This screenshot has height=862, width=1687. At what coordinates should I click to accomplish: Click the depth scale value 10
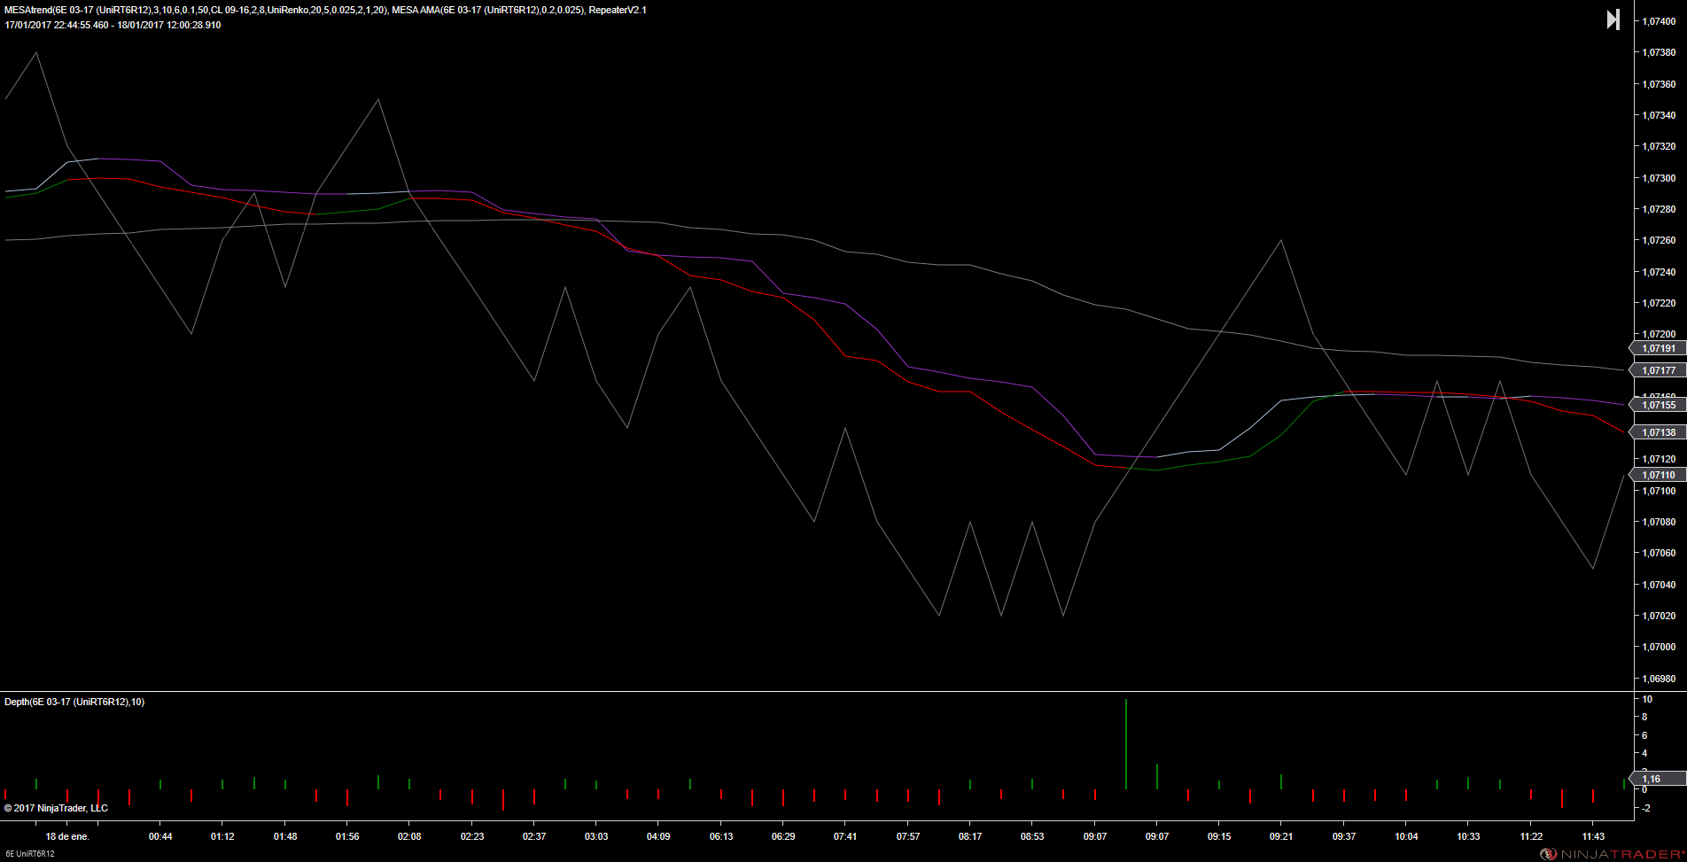(x=1647, y=699)
